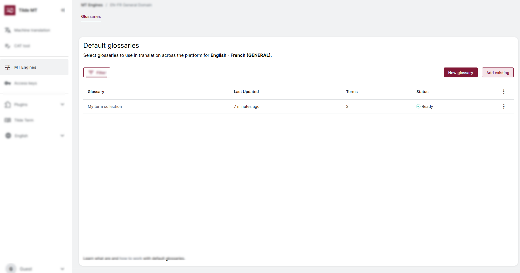Screen dimensions: 520x273
Task: Open the CAT tool section icon
Action: point(7,46)
